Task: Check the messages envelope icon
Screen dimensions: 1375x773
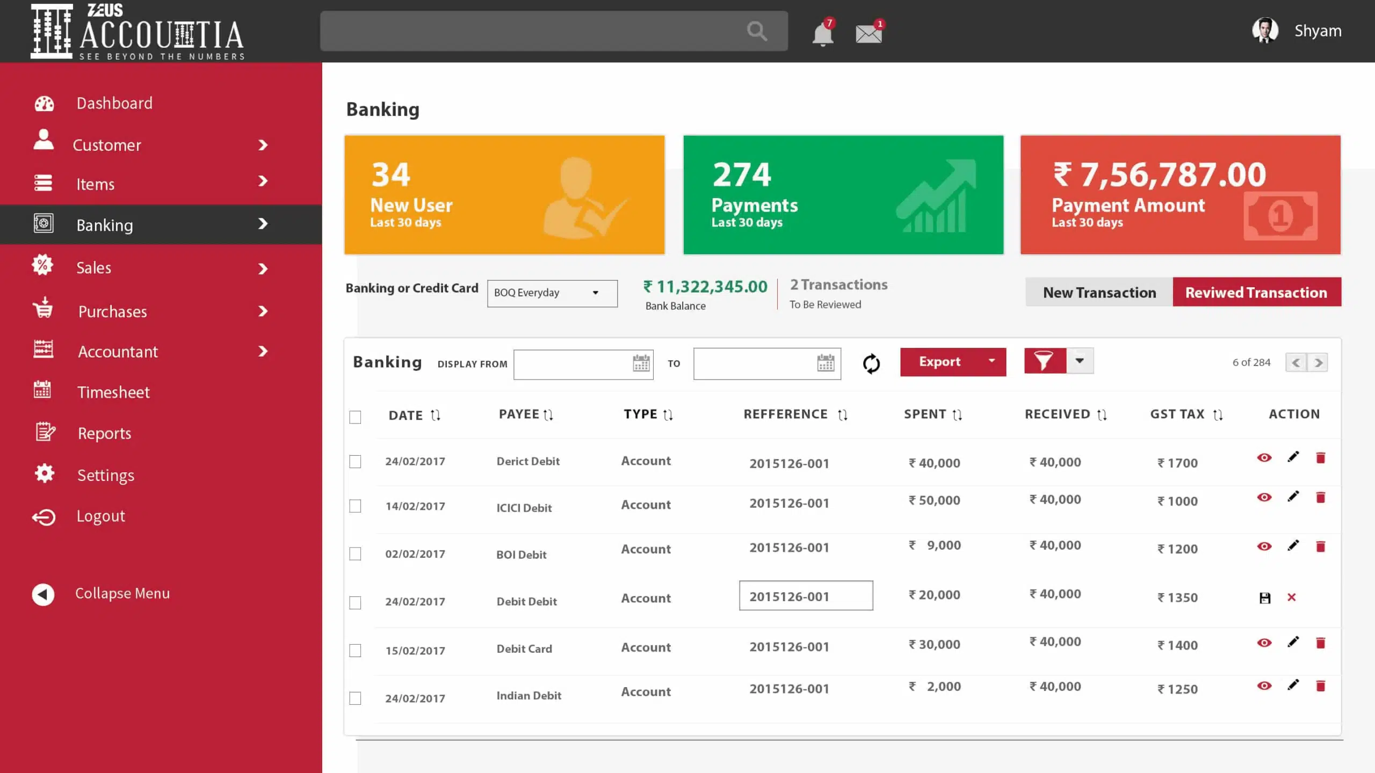Action: (x=868, y=33)
